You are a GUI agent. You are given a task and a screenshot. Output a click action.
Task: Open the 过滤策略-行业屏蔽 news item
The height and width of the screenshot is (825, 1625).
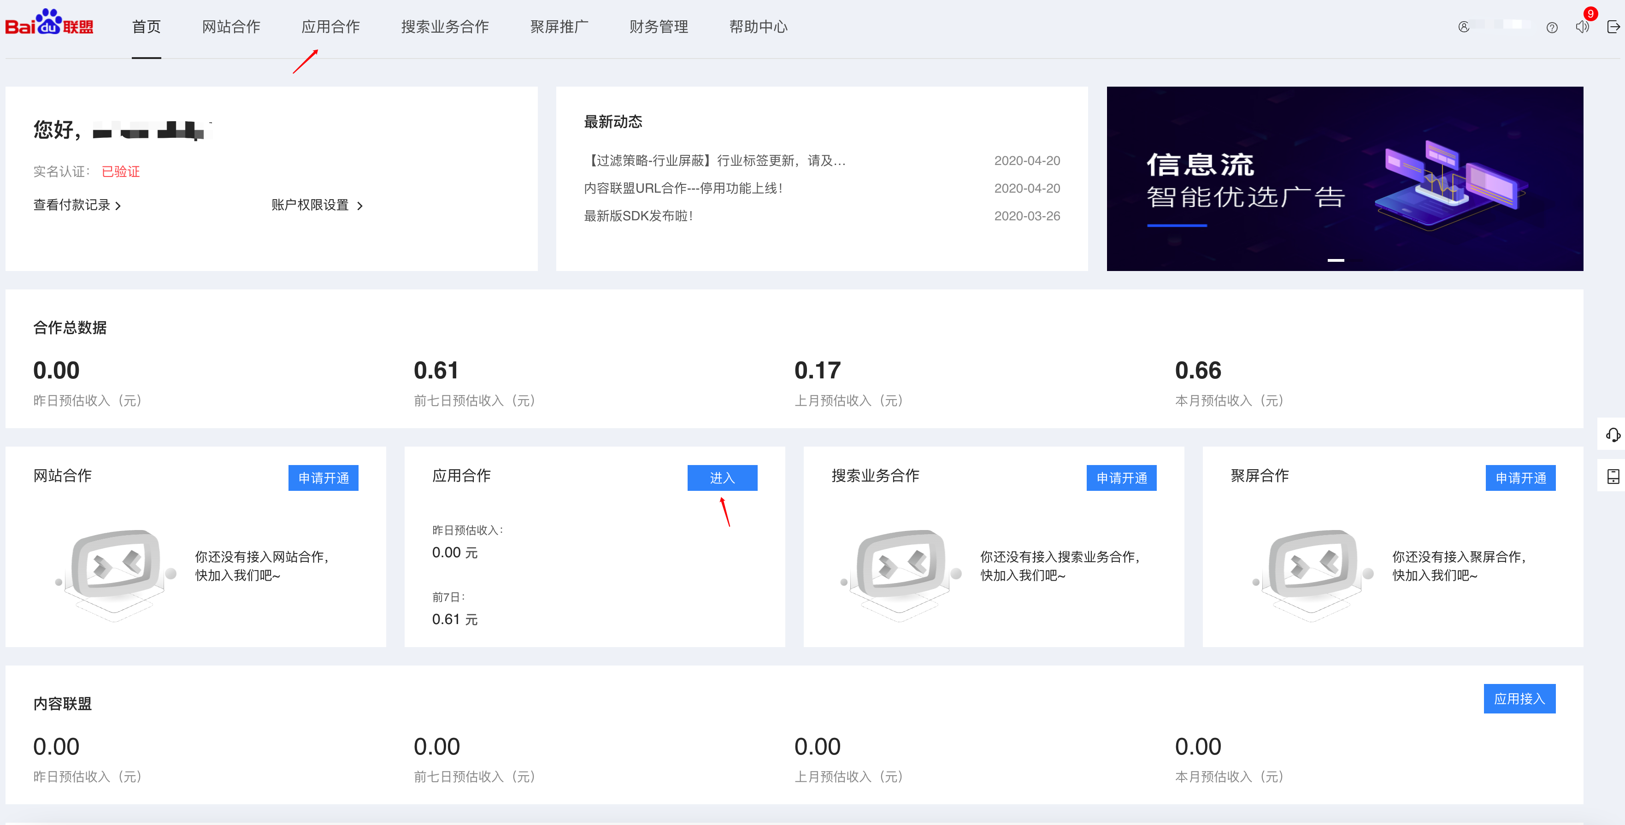[x=715, y=161]
